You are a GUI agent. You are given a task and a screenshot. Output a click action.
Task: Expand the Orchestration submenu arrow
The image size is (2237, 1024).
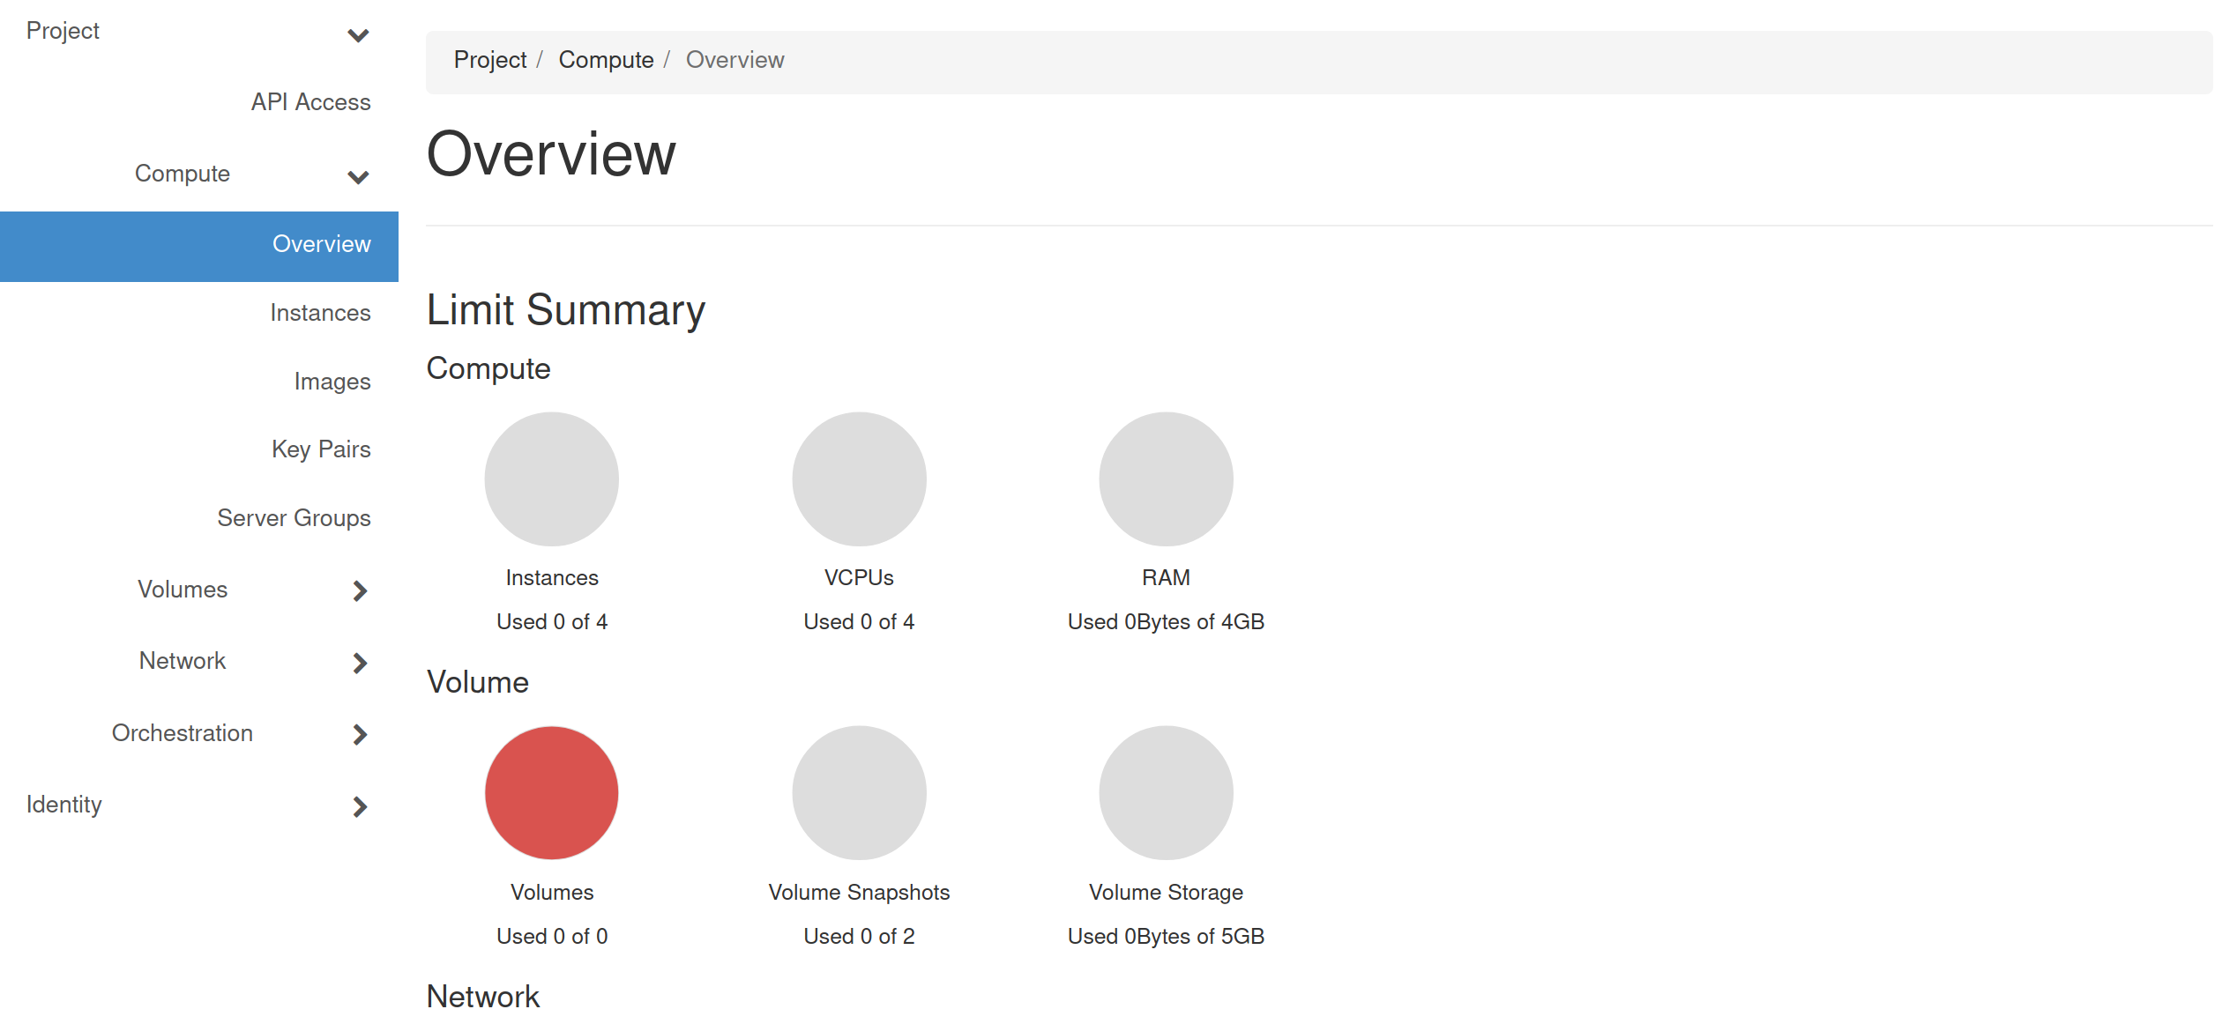coord(360,734)
